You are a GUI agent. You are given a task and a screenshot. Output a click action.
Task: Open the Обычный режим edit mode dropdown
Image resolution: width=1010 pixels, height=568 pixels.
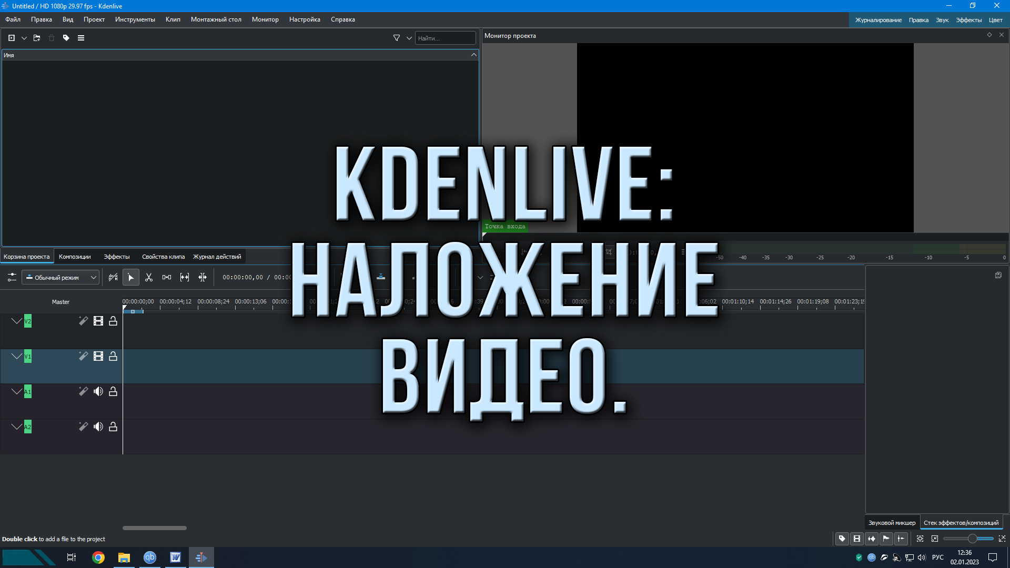click(x=60, y=277)
